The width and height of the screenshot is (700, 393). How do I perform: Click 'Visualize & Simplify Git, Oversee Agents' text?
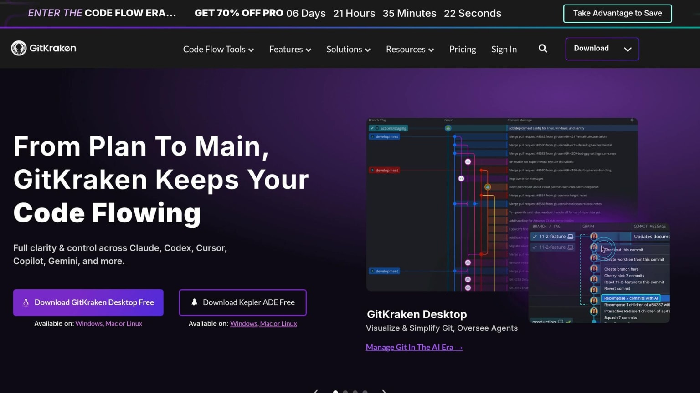[442, 328]
